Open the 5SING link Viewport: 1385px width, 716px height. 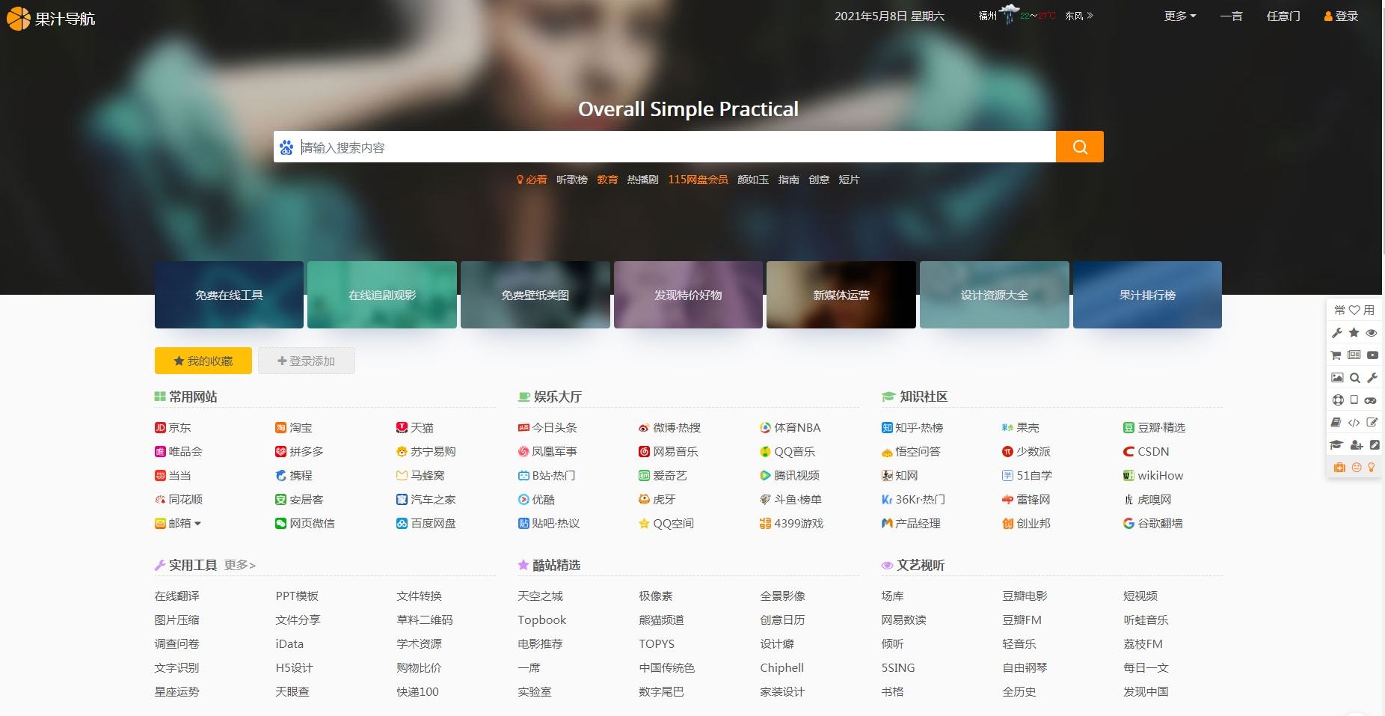[898, 668]
